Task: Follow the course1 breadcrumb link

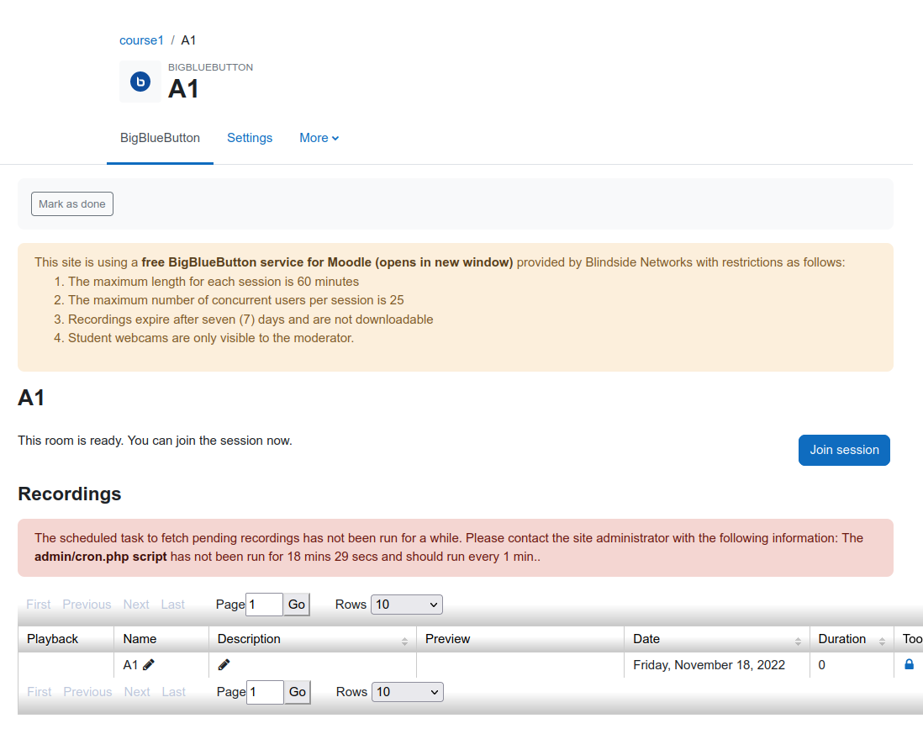Action: pyautogui.click(x=141, y=40)
